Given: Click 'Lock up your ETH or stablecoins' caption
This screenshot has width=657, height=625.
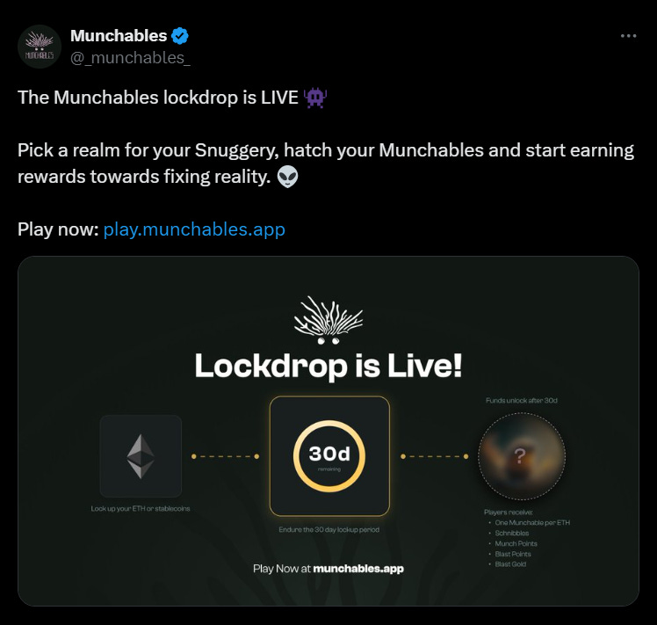Looking at the screenshot, I should pyautogui.click(x=141, y=509).
